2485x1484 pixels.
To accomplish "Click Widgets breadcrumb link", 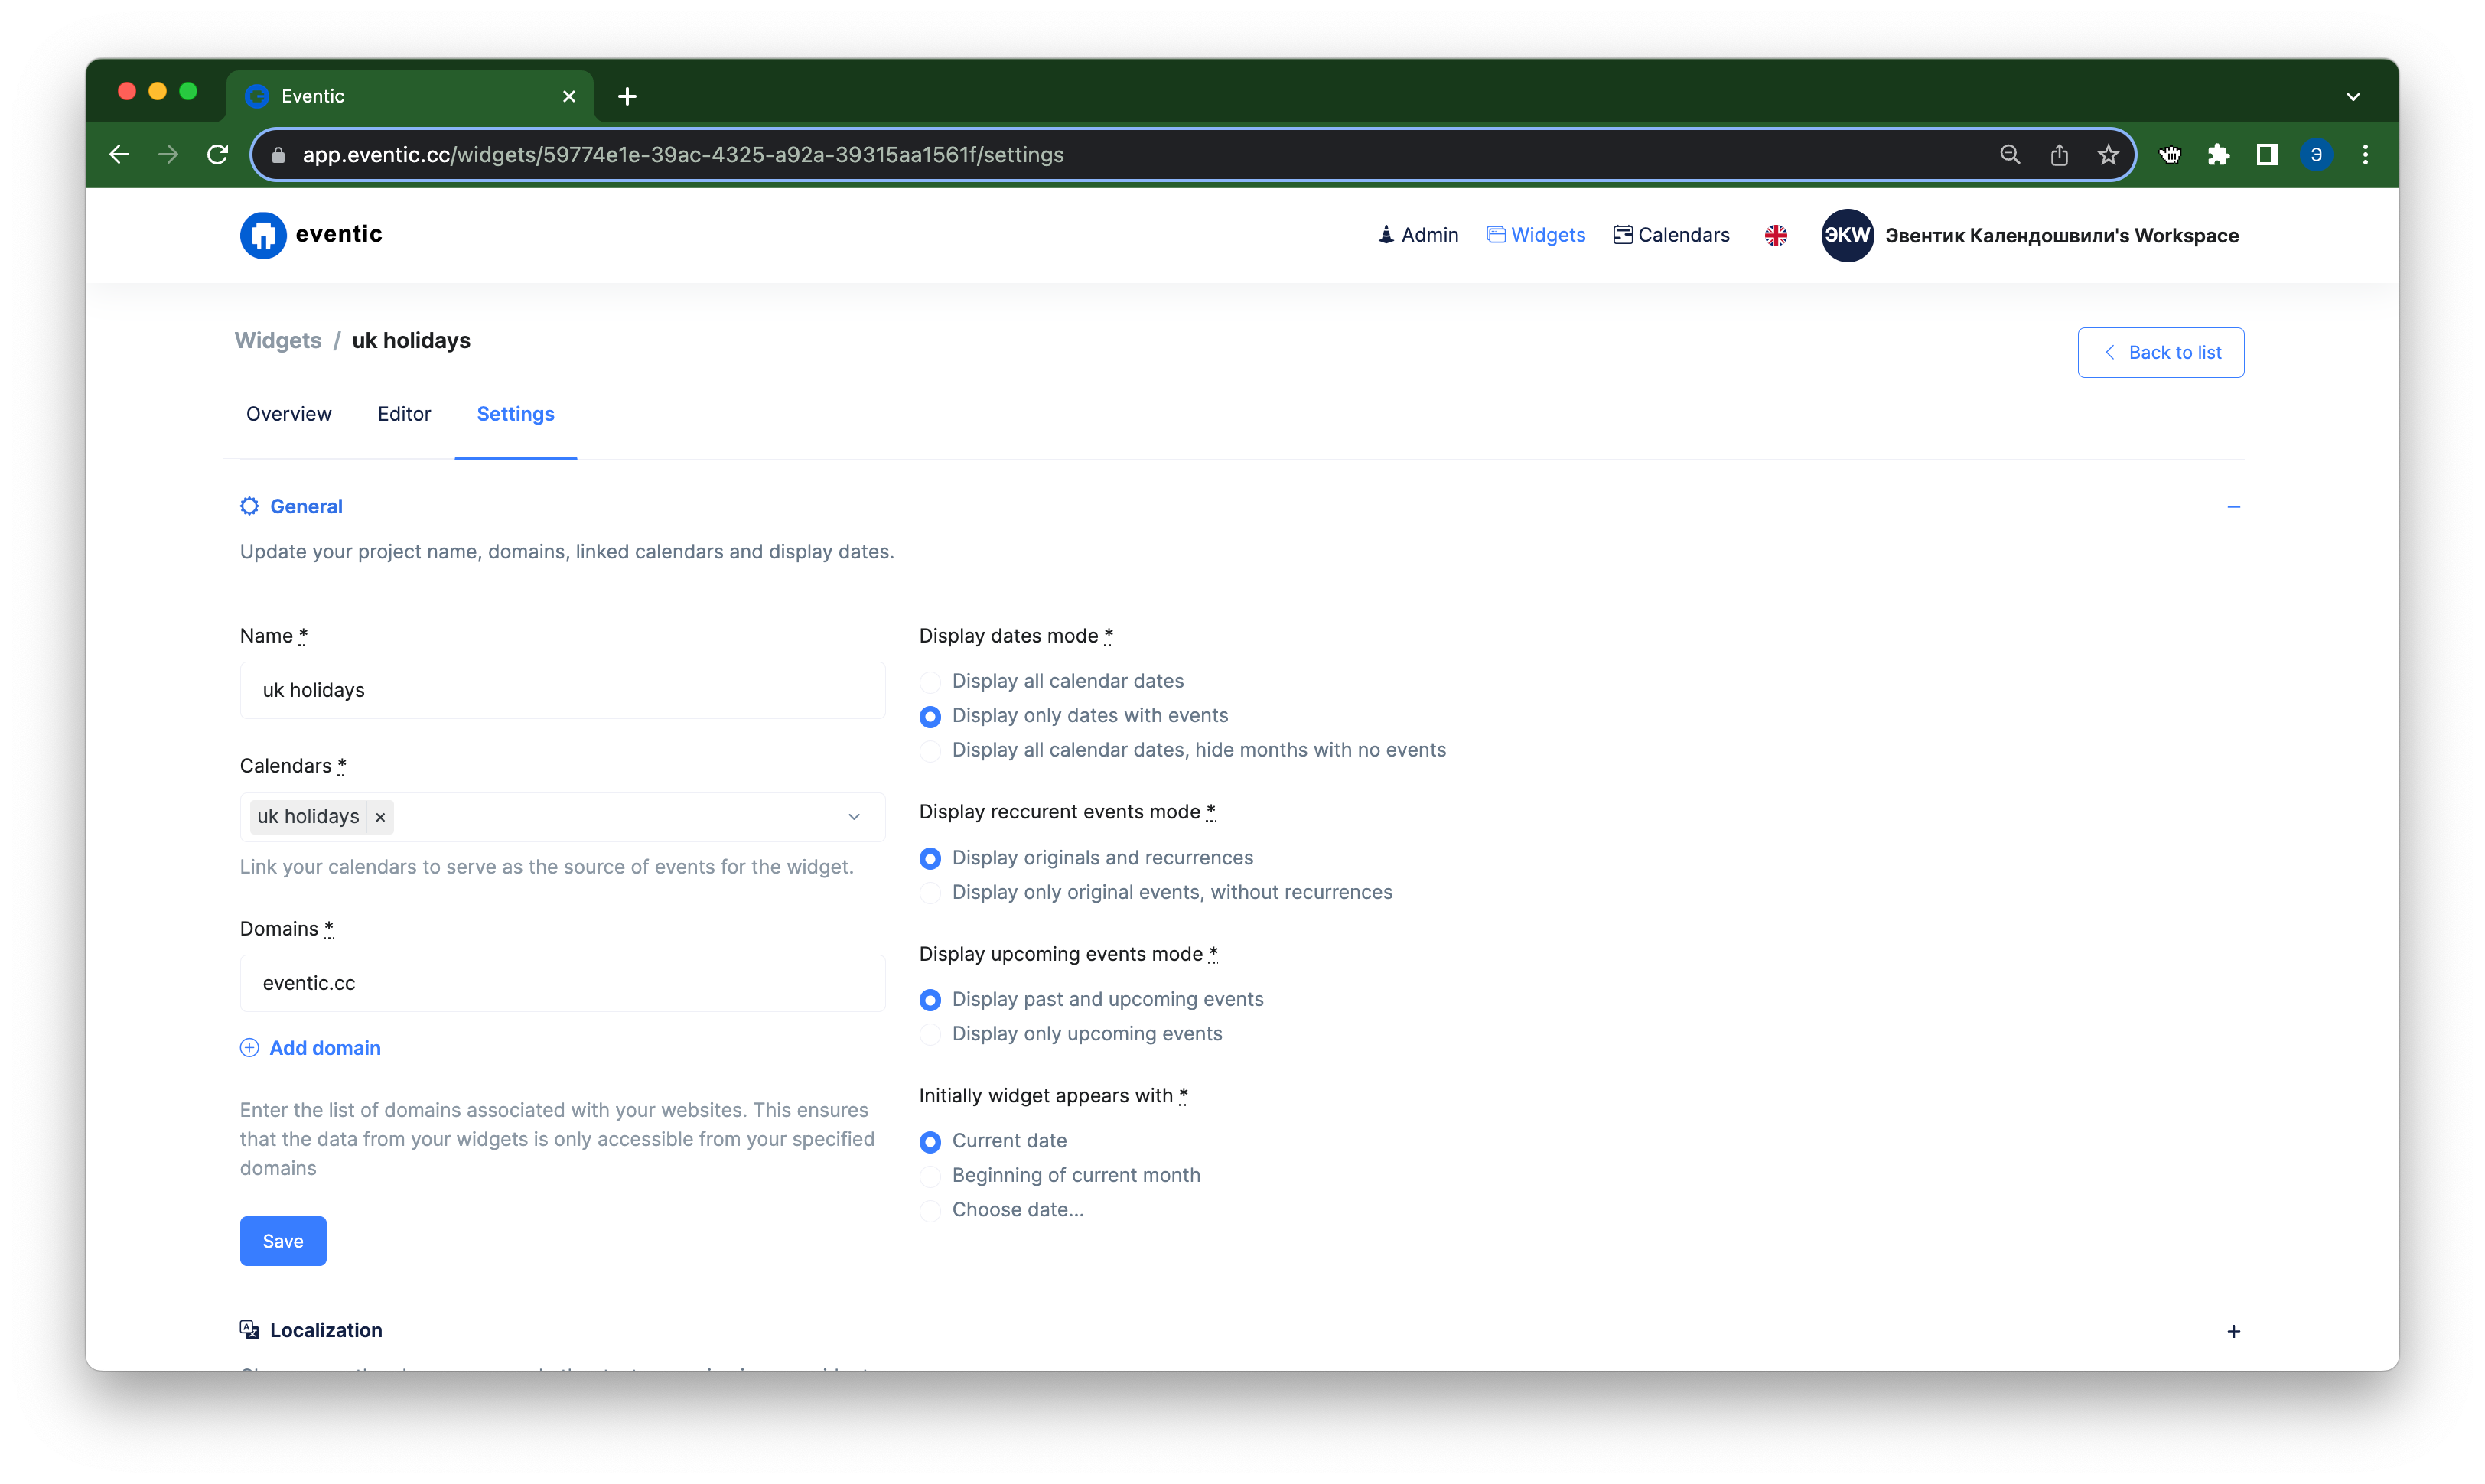I will tap(278, 340).
